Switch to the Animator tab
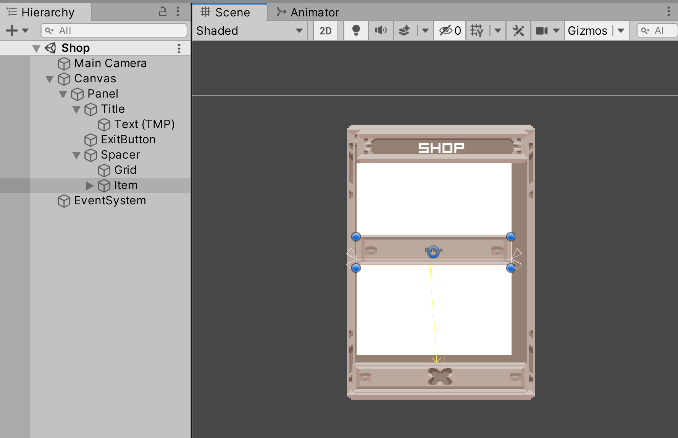 pyautogui.click(x=308, y=12)
